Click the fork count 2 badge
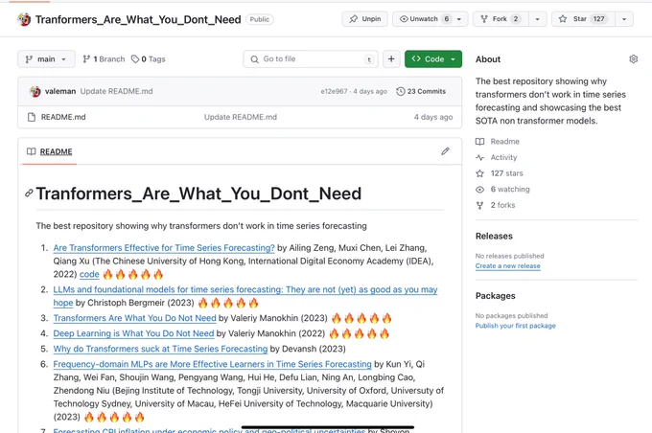Viewport: 652px width, 433px height. click(x=516, y=19)
